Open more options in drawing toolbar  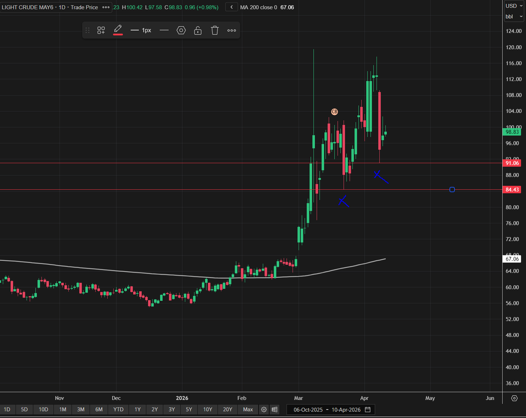point(232,30)
